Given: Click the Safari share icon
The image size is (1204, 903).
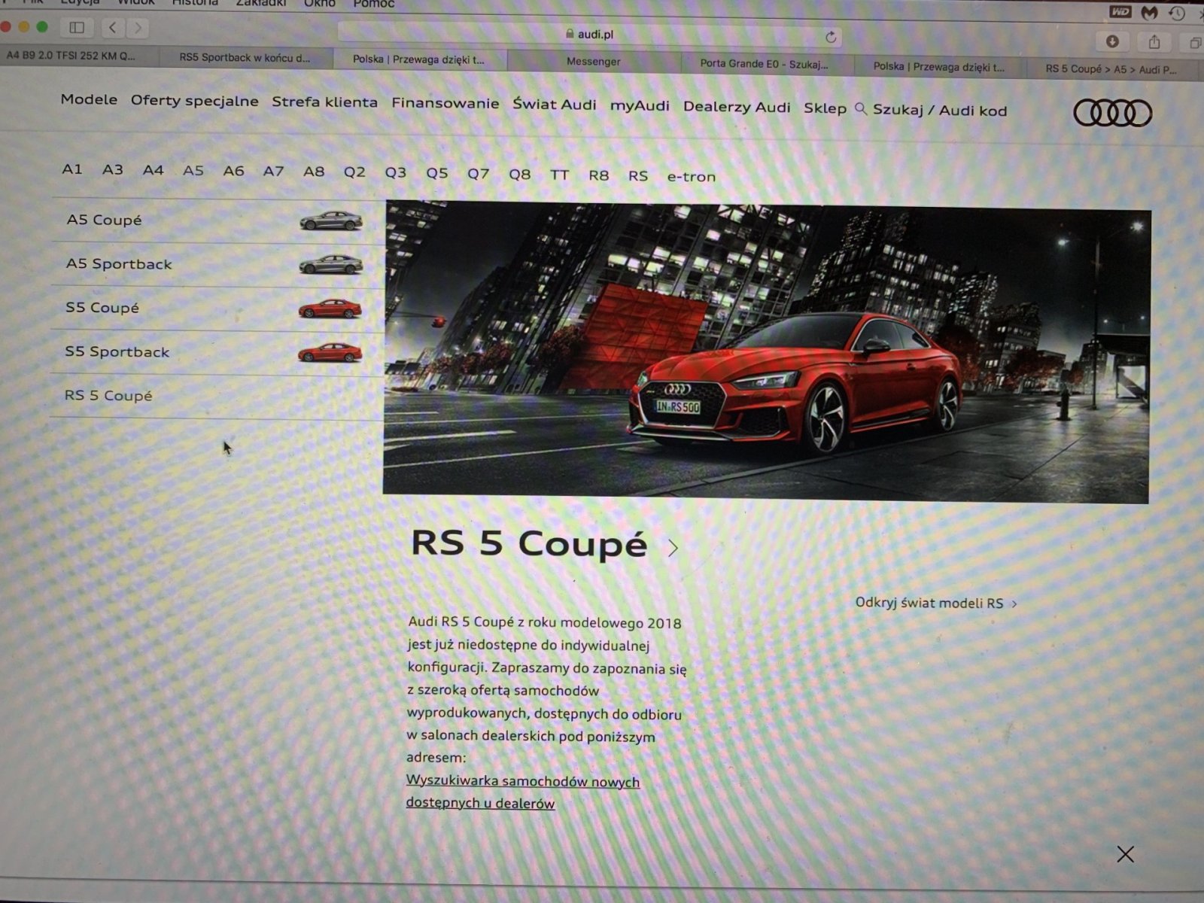Looking at the screenshot, I should pyautogui.click(x=1154, y=42).
